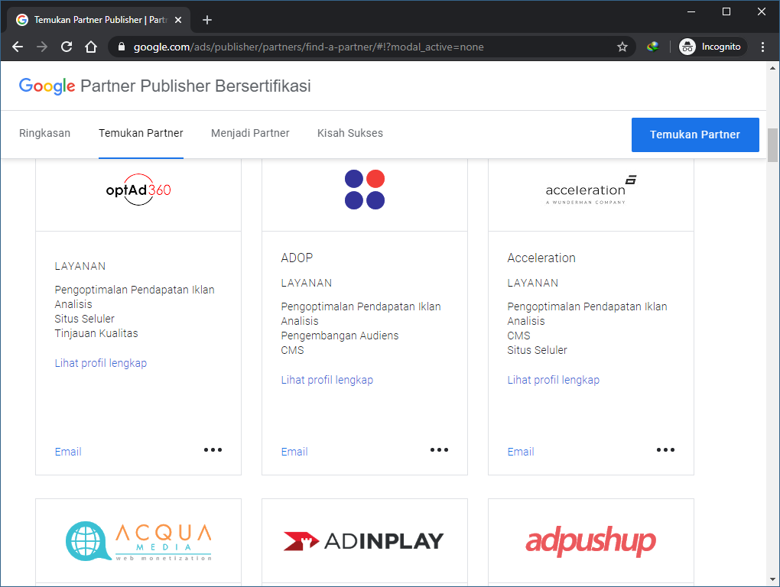This screenshot has height=587, width=780.
Task: Open more options on the Acceleration card
Action: coord(665,450)
